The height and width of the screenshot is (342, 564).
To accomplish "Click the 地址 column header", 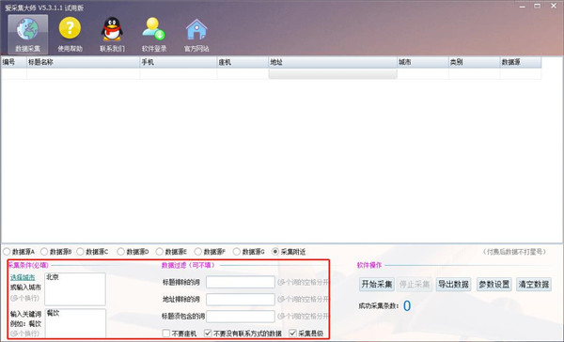I will coord(333,62).
